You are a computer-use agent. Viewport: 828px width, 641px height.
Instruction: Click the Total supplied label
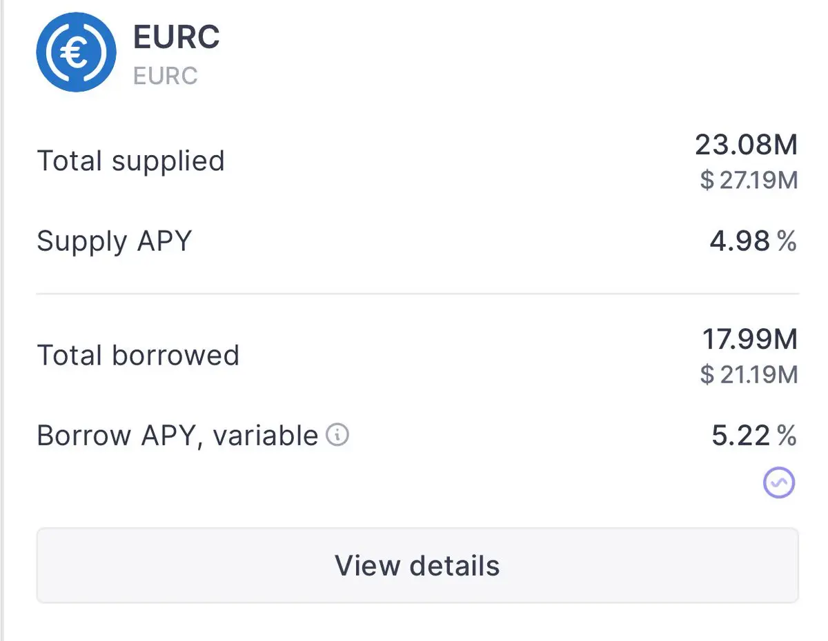(x=130, y=161)
